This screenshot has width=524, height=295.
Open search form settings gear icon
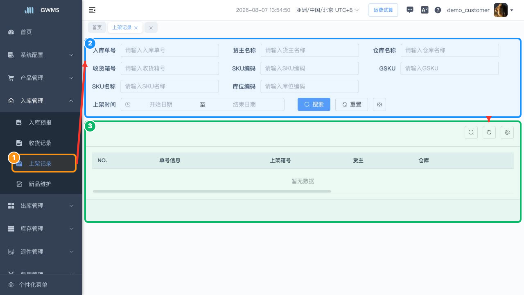click(379, 104)
